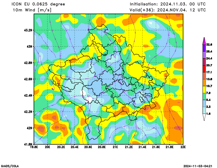The height and width of the screenshot is (168, 217).
Task: Click the 20E longitude axis label
Action: point(47,147)
